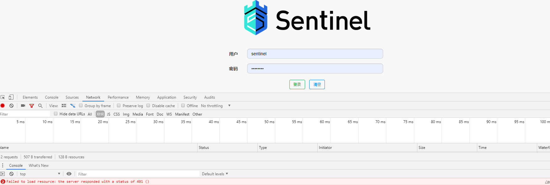
Task: Open the Security tab
Action: pyautogui.click(x=190, y=97)
